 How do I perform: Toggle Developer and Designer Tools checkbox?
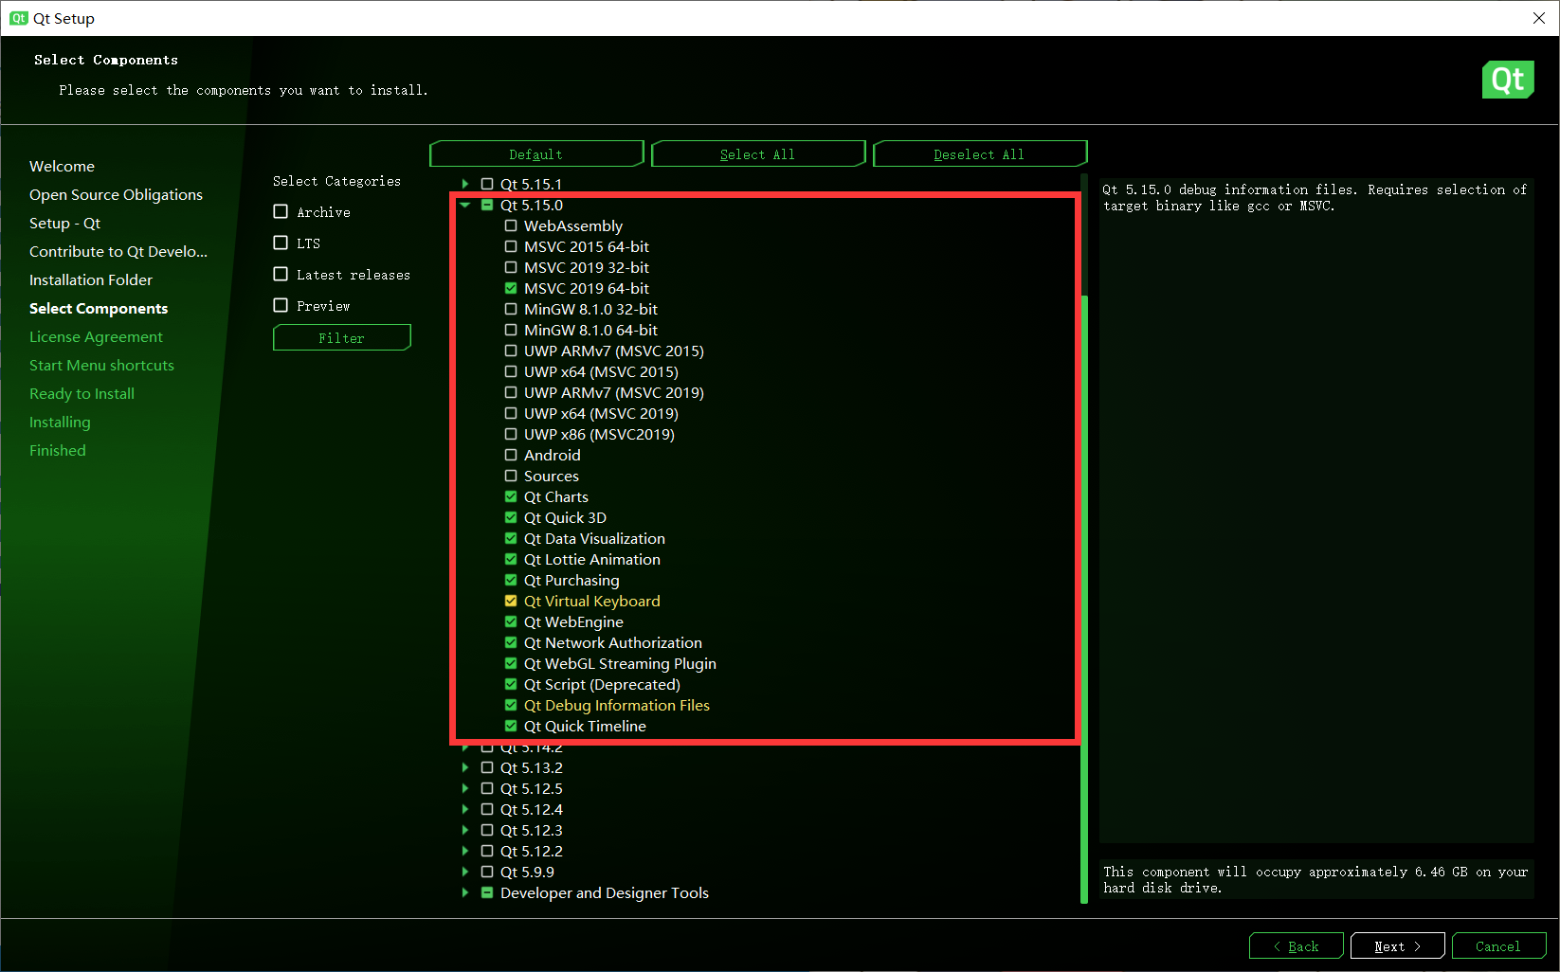487,892
